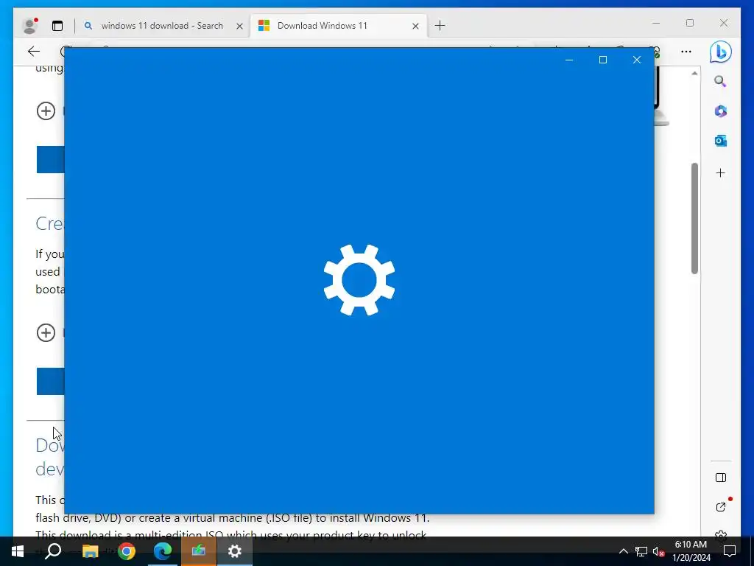
Task: Open Bing Chat from Edge sidebar
Action: [720, 52]
